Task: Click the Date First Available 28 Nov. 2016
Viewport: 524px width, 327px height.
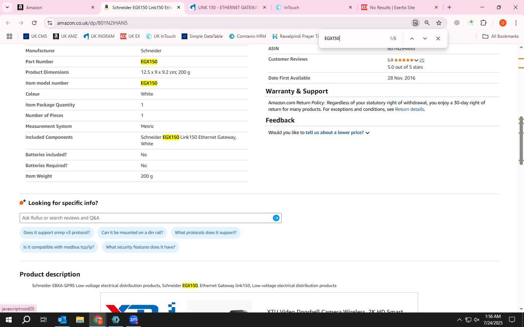Action: tap(401, 78)
